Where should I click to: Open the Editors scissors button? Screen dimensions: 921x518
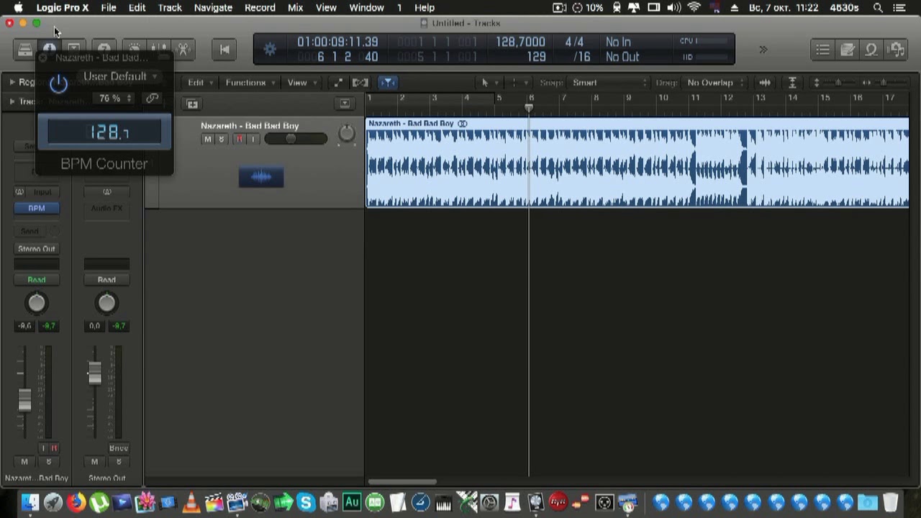[x=183, y=50]
